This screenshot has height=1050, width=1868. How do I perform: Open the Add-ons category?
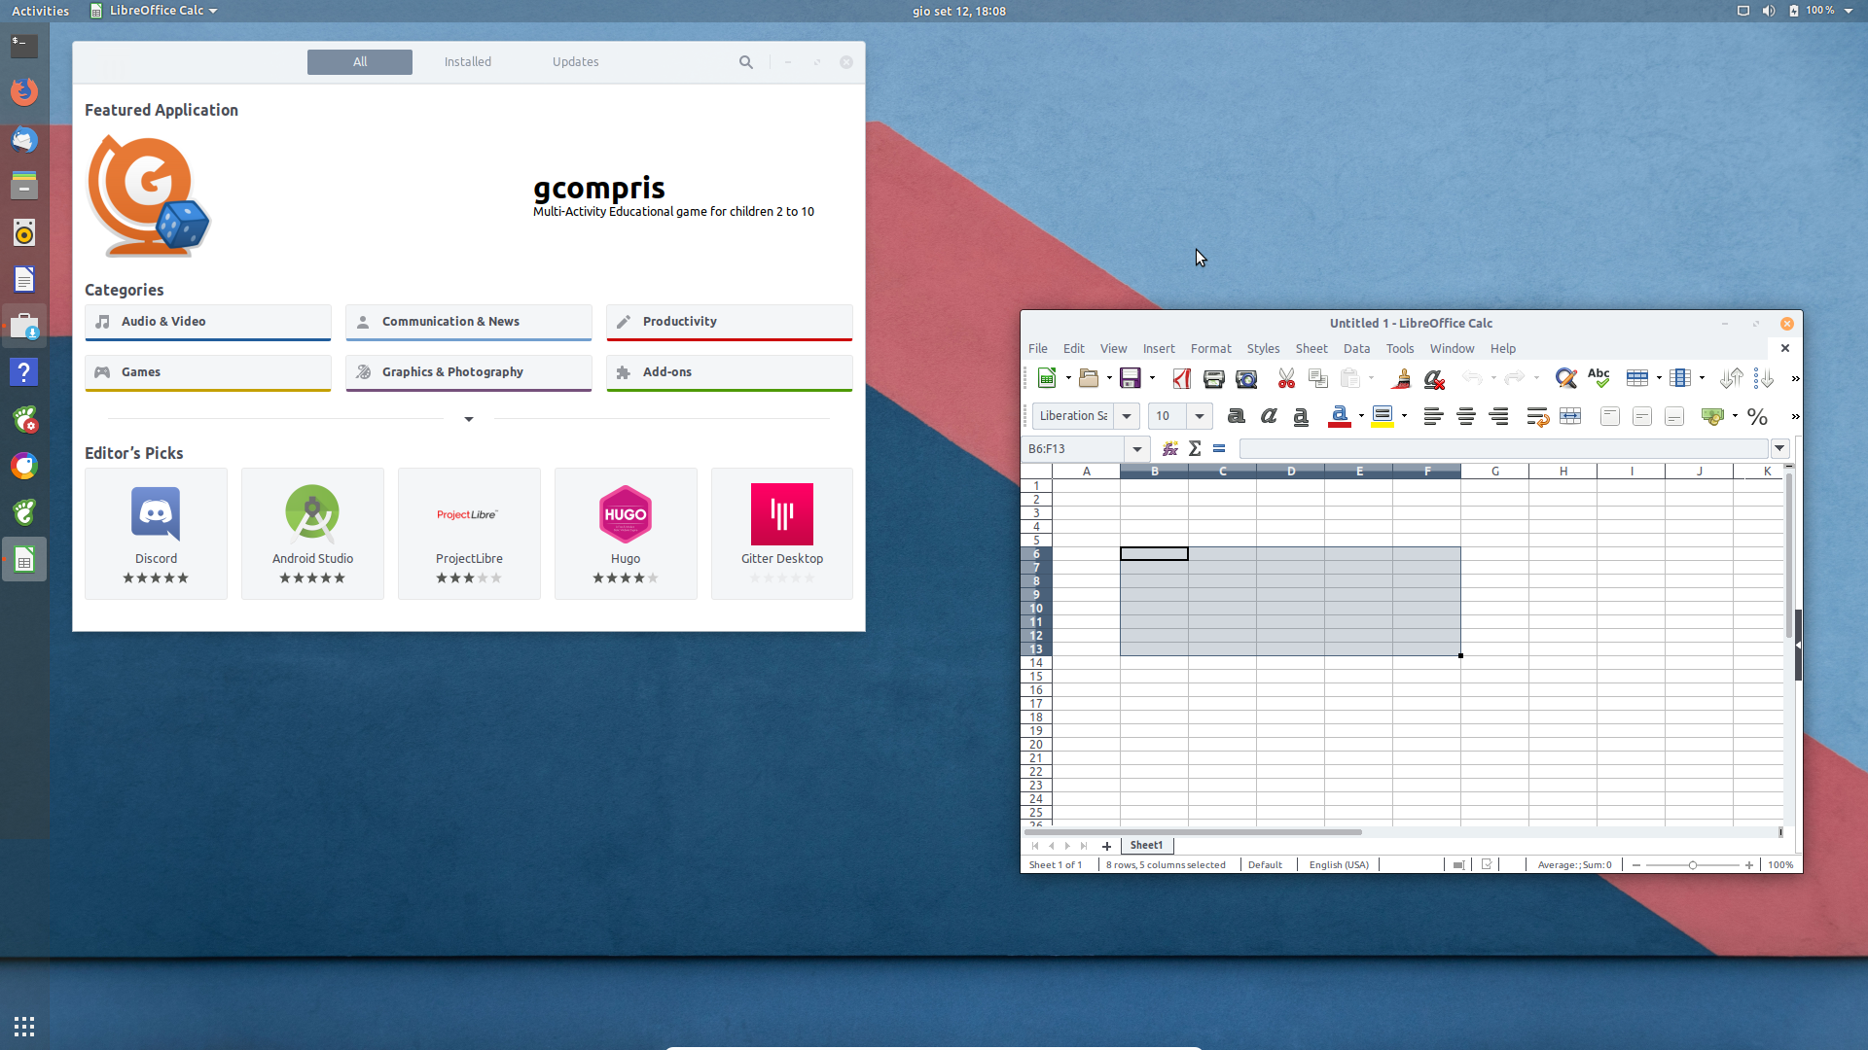[730, 373]
